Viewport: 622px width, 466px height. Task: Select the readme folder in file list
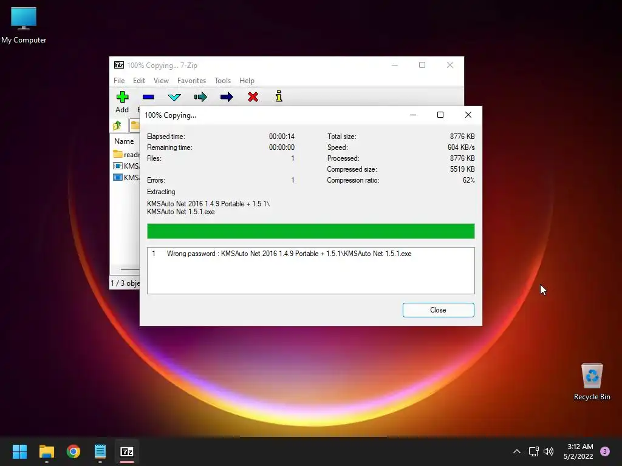tap(126, 154)
